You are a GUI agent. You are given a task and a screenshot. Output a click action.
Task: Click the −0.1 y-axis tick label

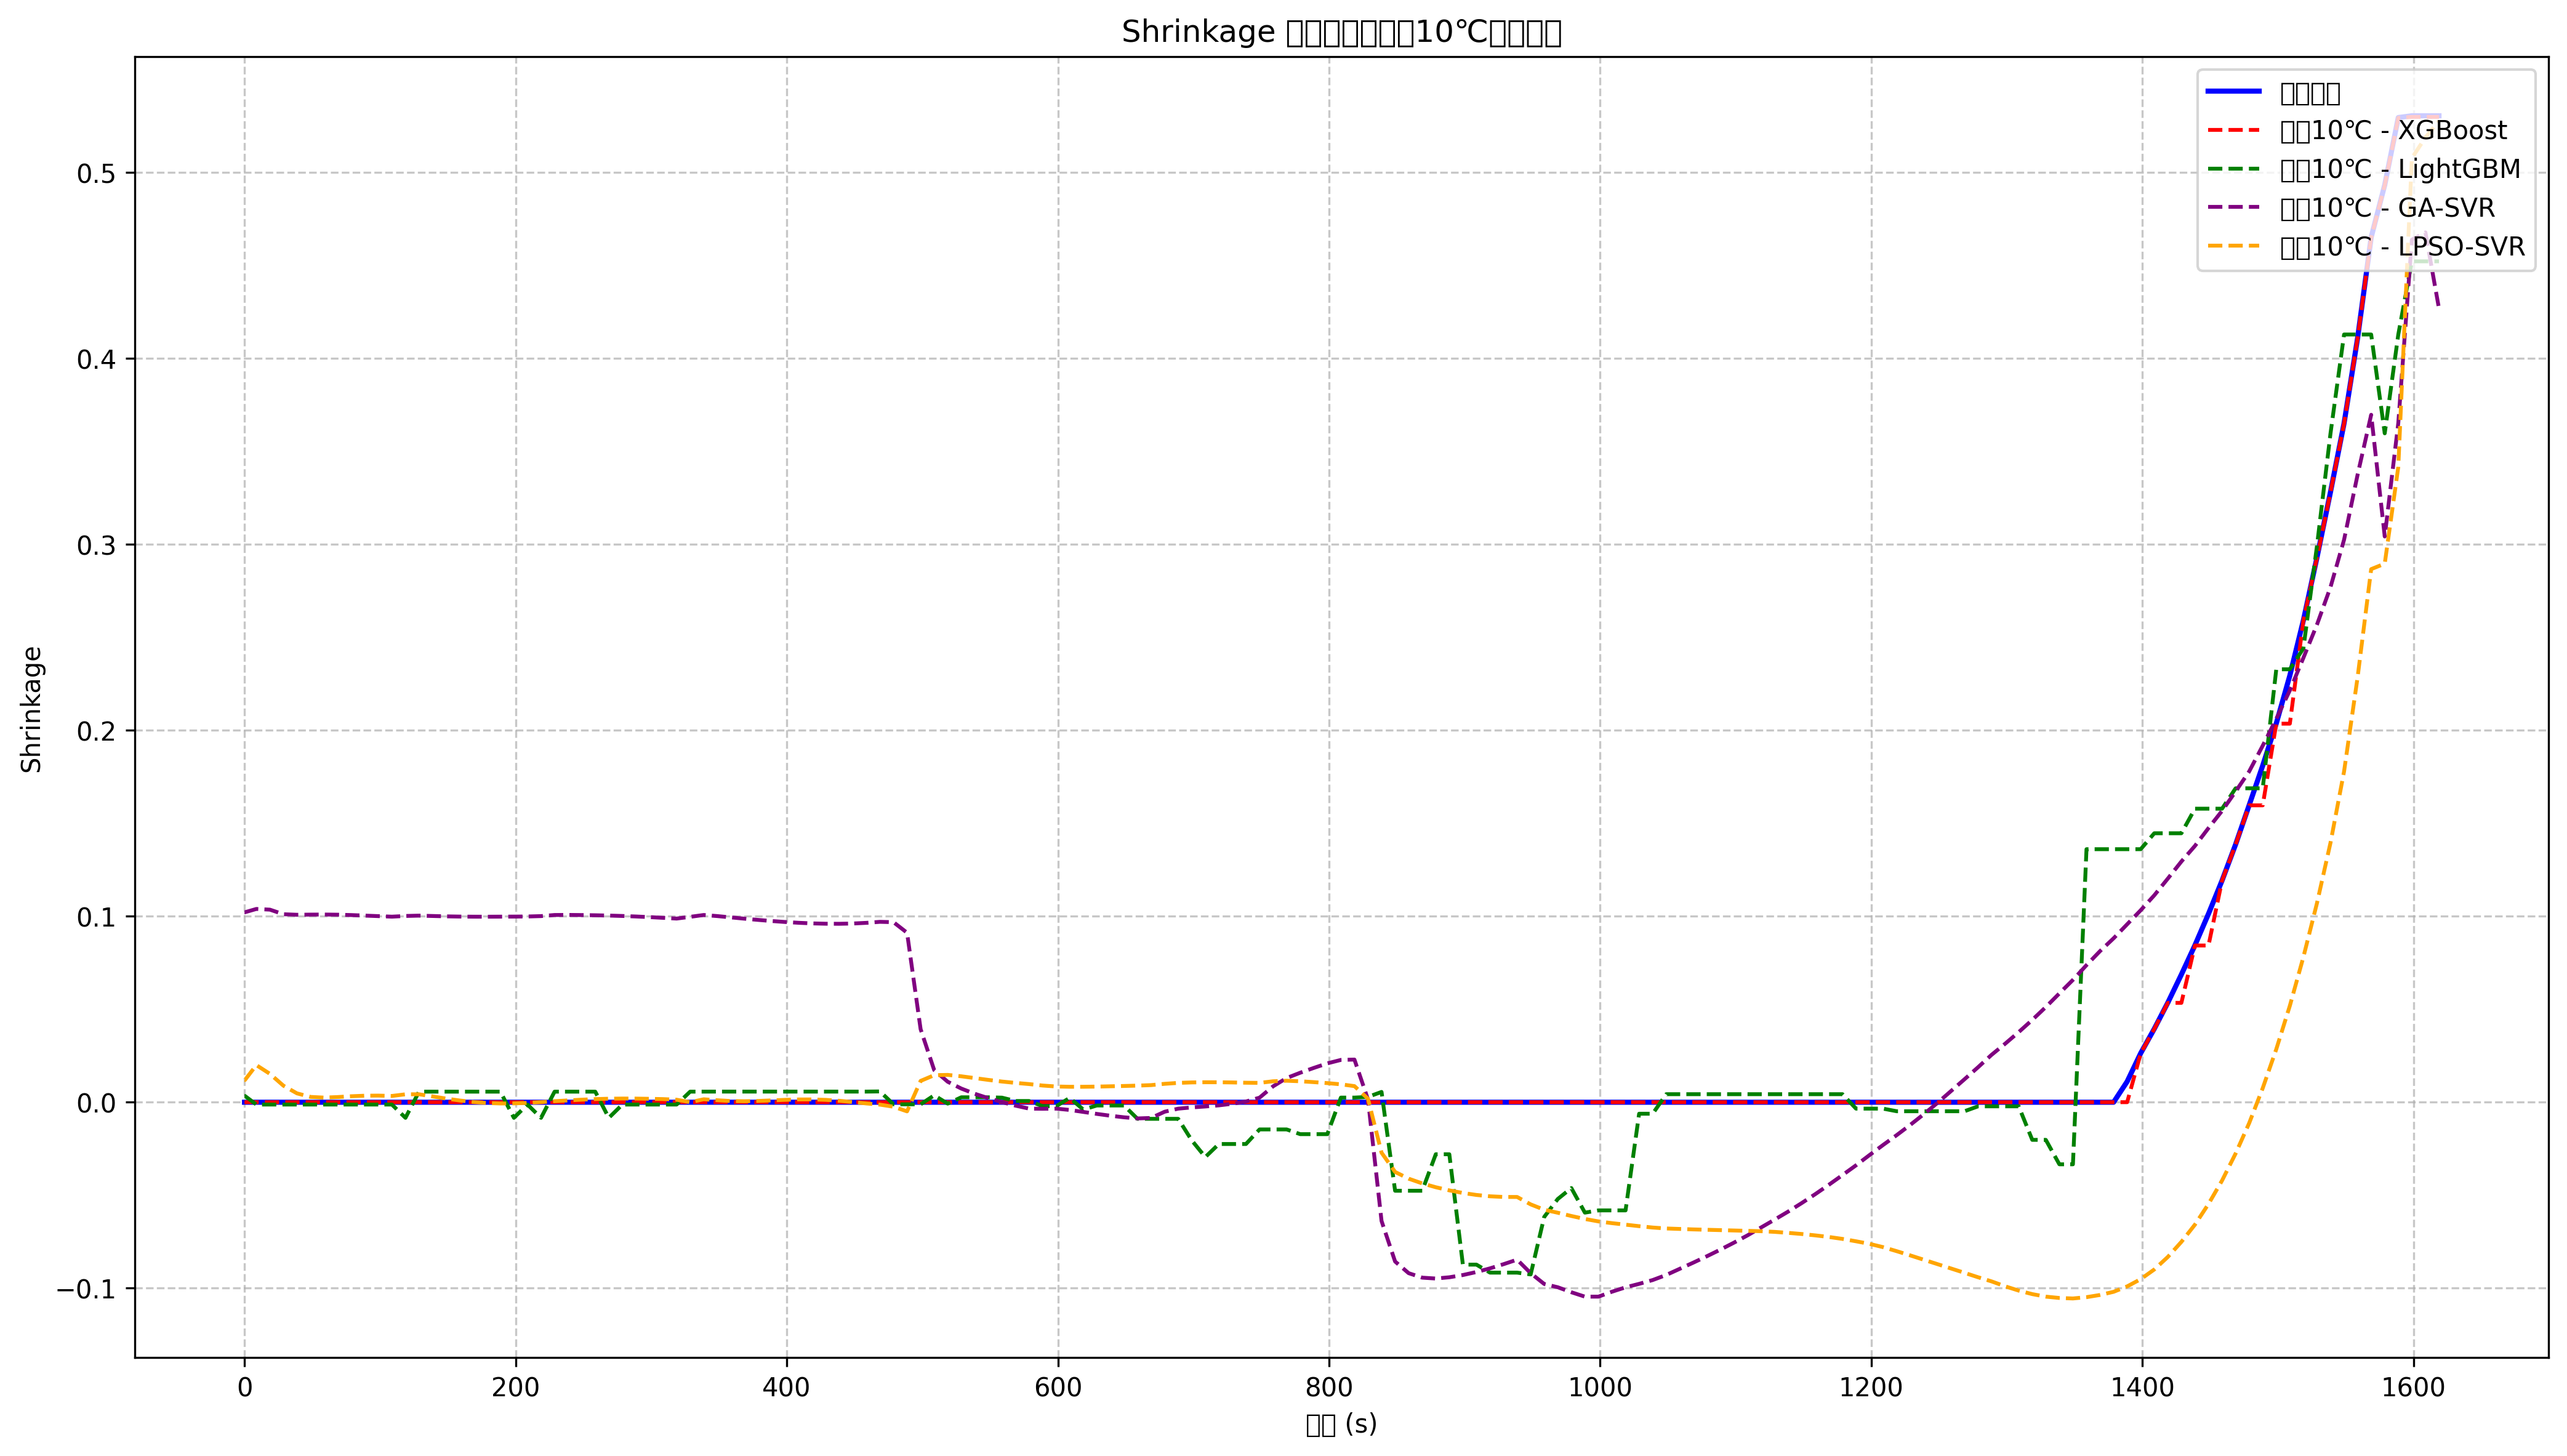tap(87, 1289)
